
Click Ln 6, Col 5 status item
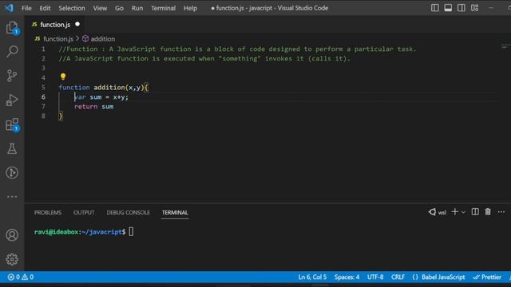coord(312,277)
